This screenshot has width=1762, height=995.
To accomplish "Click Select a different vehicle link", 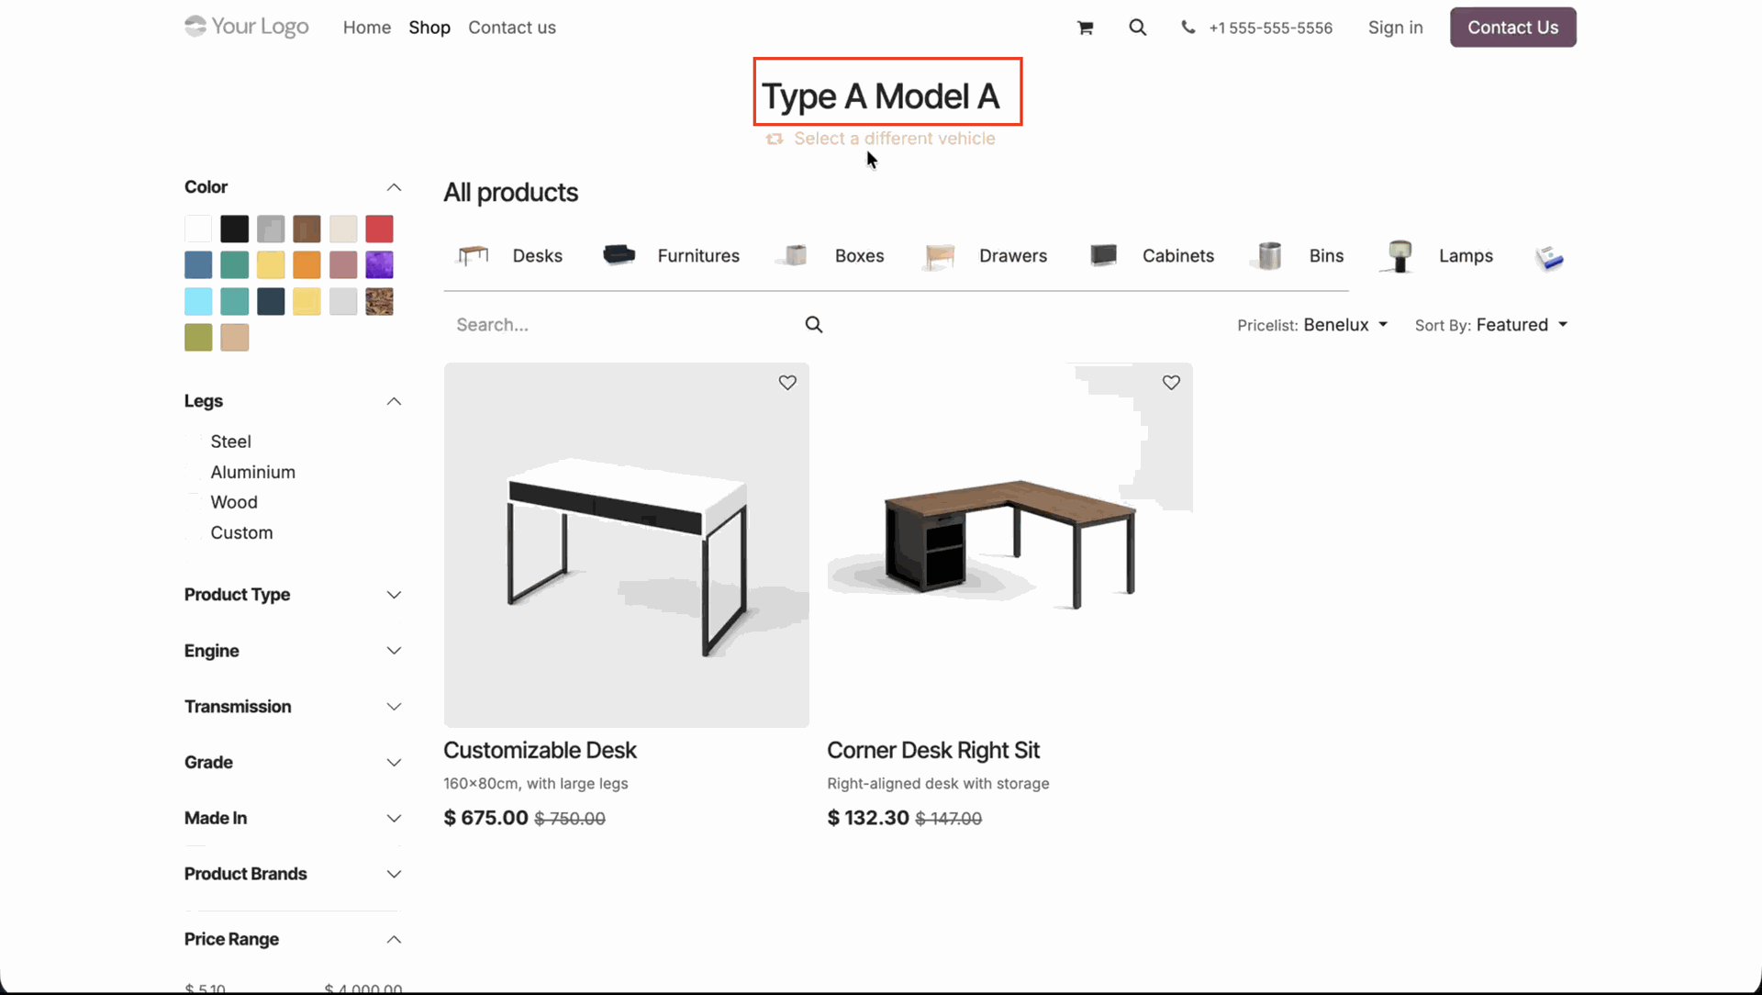I will (893, 139).
